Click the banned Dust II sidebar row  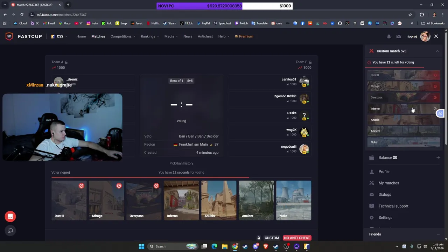point(403,75)
